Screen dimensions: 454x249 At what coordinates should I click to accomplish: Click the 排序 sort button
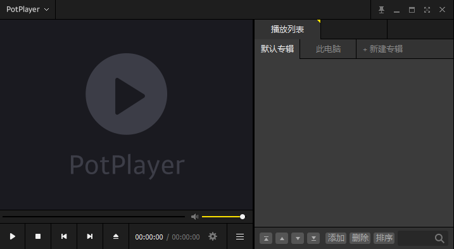tap(384, 238)
